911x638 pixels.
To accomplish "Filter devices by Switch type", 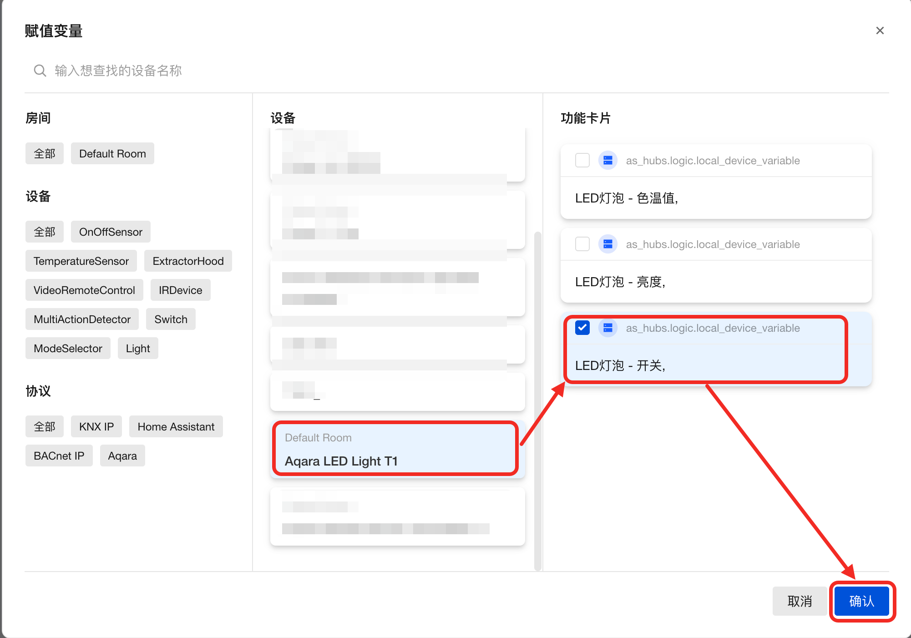I will [x=171, y=319].
